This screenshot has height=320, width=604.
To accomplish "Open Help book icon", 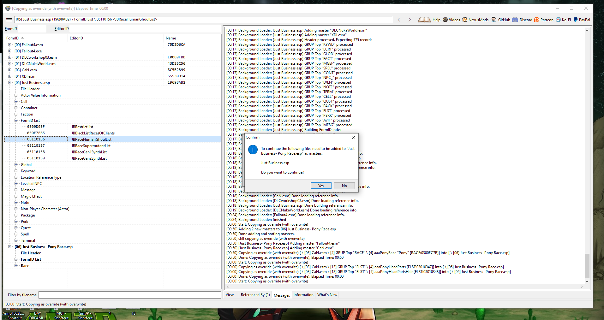I will click(x=424, y=20).
